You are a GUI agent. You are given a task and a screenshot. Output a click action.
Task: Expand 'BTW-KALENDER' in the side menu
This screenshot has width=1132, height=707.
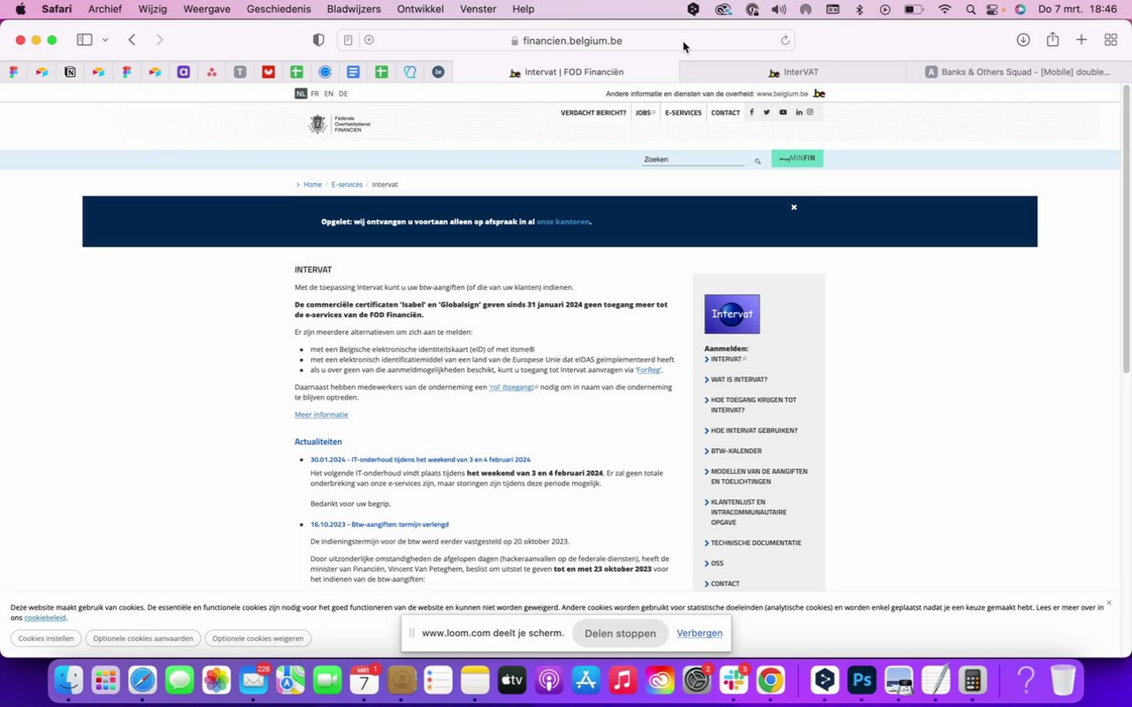[736, 451]
